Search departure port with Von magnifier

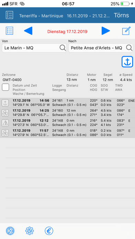click(63, 48)
